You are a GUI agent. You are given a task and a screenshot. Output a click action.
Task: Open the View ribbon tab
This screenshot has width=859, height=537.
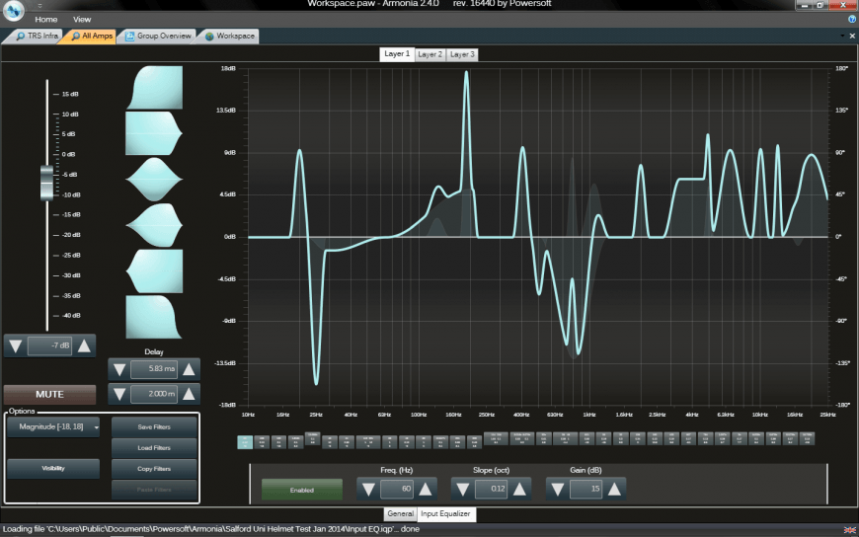point(82,19)
